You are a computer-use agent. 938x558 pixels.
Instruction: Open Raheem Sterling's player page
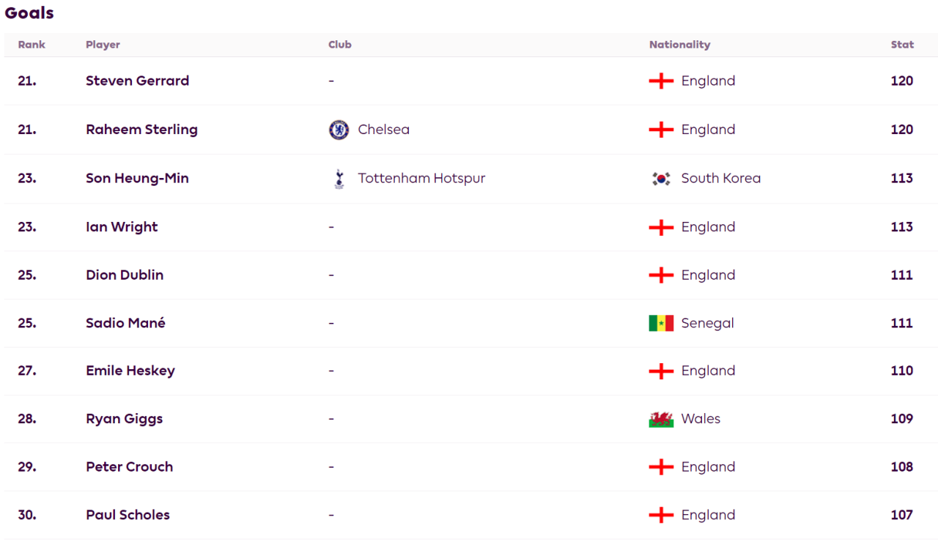(x=141, y=130)
